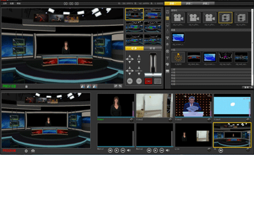Screen dimensions: 254x212
Task: Select the yellow-highlighted film clip icon
Action: (225, 18)
